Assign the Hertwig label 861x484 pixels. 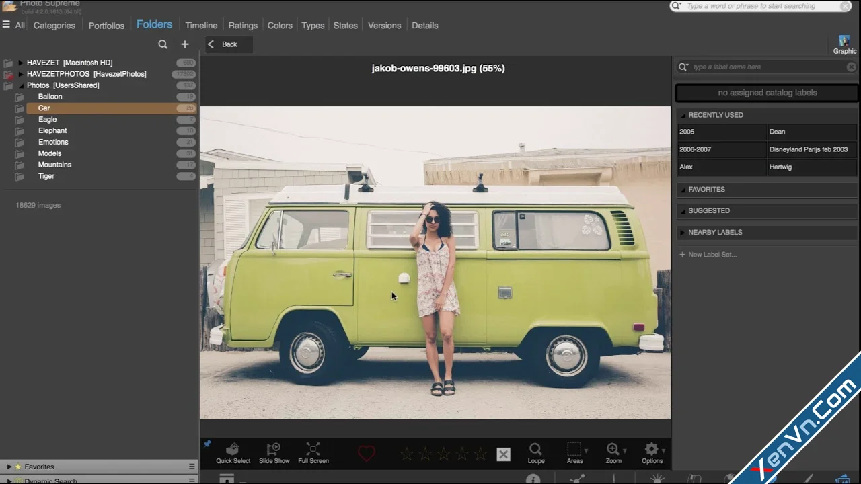[812, 167]
